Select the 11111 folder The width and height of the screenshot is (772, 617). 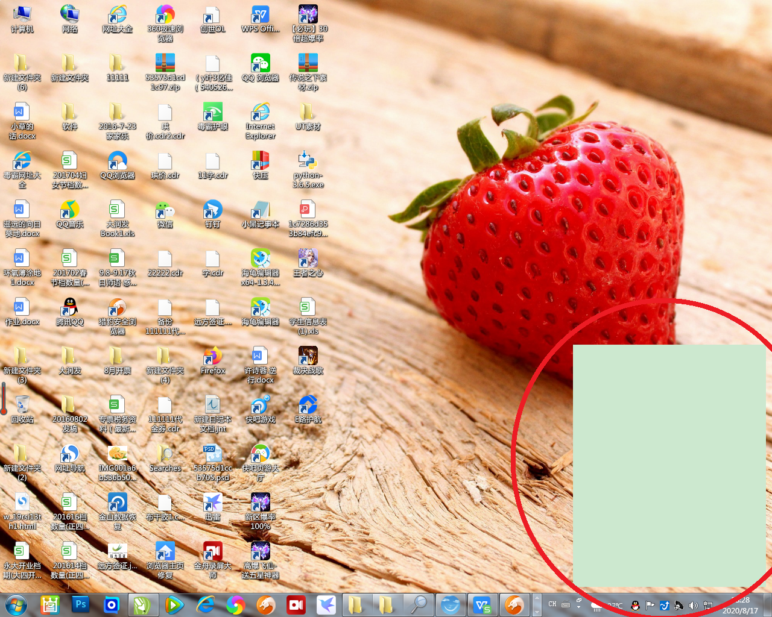tap(118, 68)
